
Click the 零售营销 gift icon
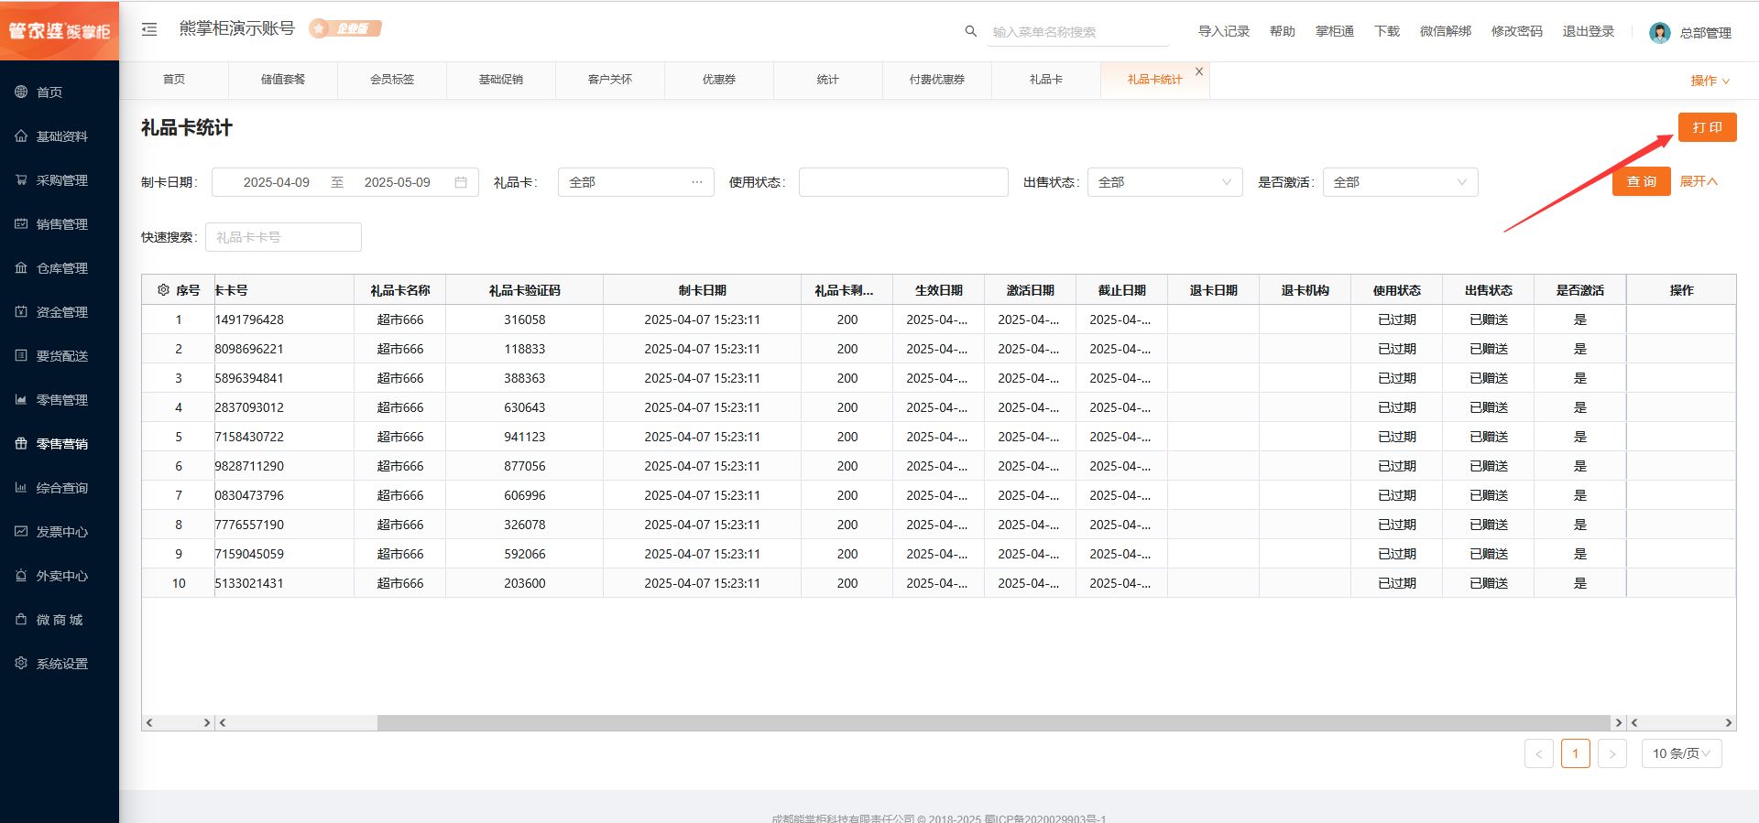tap(21, 443)
